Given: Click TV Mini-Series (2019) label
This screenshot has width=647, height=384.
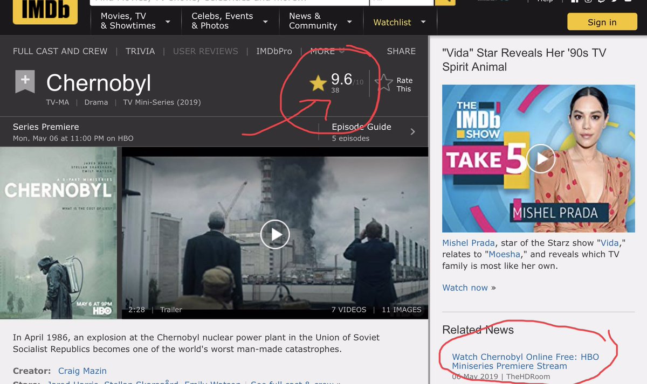Looking at the screenshot, I should [162, 102].
